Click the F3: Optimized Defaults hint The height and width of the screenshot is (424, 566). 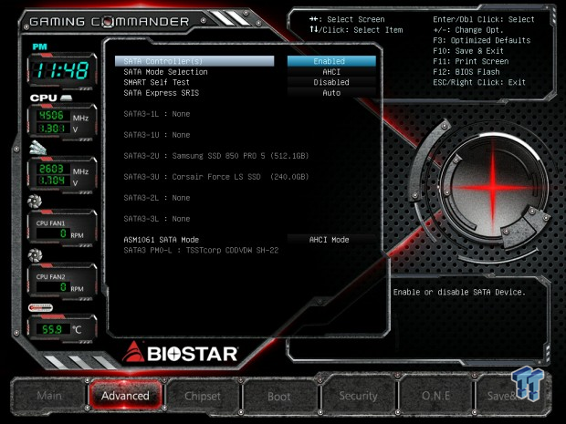481,40
